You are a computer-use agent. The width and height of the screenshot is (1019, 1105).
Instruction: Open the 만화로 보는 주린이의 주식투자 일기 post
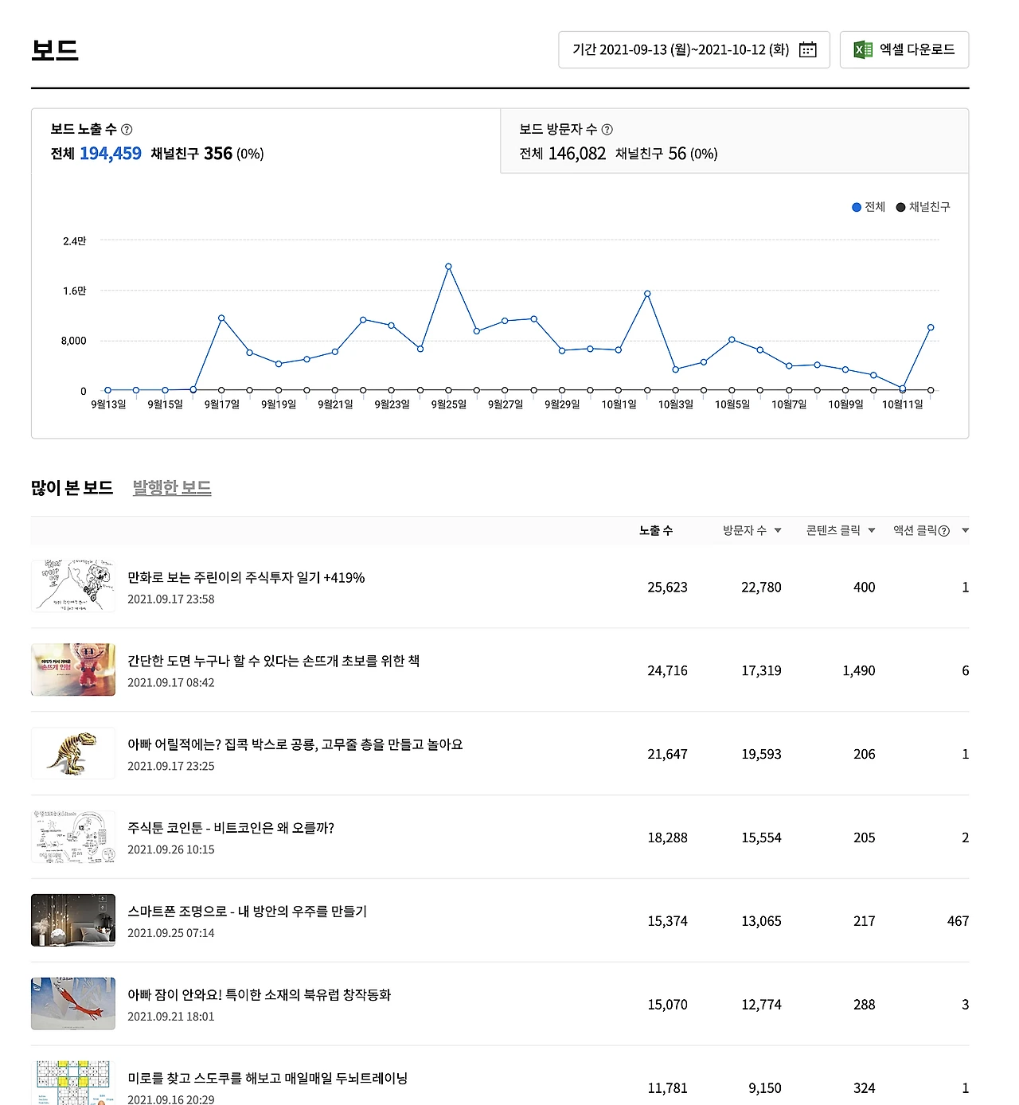pos(246,578)
